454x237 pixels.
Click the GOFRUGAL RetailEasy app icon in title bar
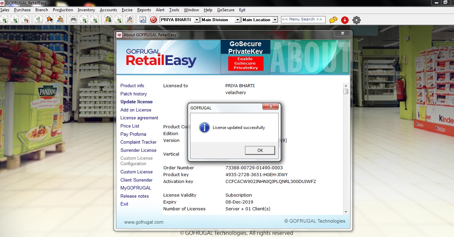3,3
